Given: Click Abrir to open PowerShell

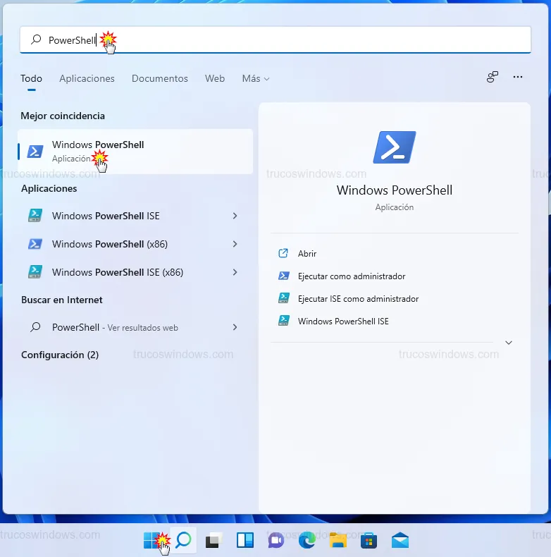Looking at the screenshot, I should coord(307,254).
